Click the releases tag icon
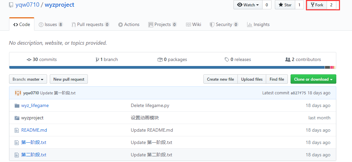352x162 pixels. (227, 60)
